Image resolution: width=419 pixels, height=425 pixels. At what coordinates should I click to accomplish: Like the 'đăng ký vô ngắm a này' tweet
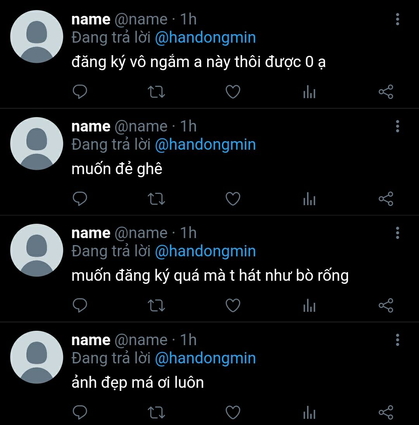[x=233, y=92]
